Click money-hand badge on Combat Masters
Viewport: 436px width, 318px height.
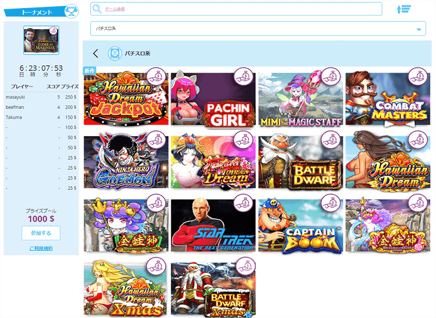(x=418, y=76)
